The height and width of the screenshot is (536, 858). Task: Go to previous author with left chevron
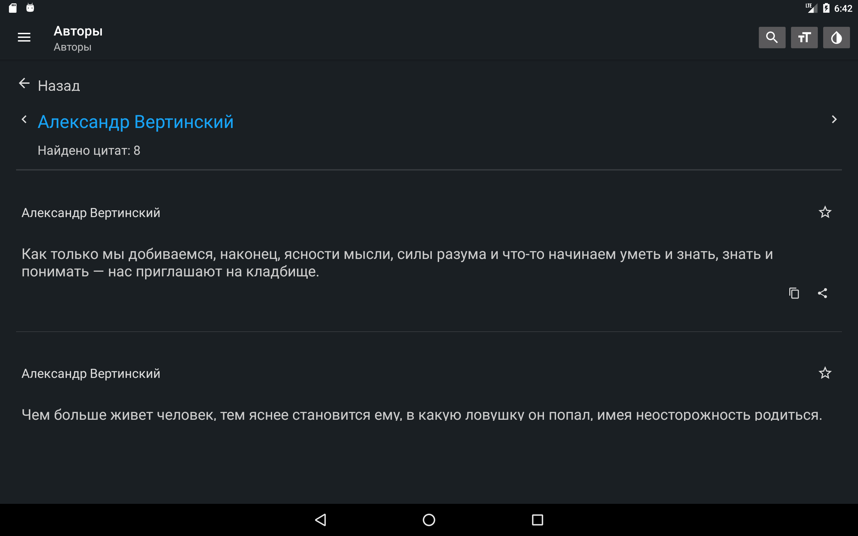coord(24,120)
